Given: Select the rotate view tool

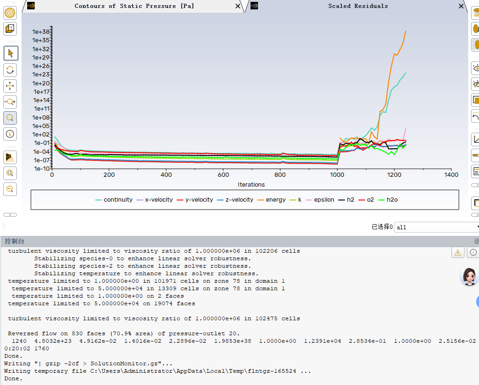Looking at the screenshot, I should click(x=10, y=70).
